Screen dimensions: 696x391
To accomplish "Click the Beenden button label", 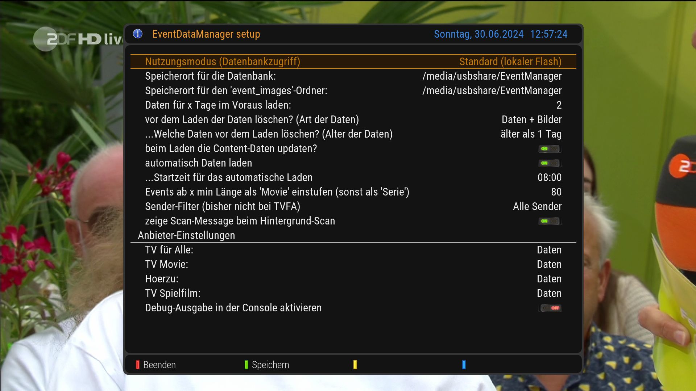I will click(159, 365).
